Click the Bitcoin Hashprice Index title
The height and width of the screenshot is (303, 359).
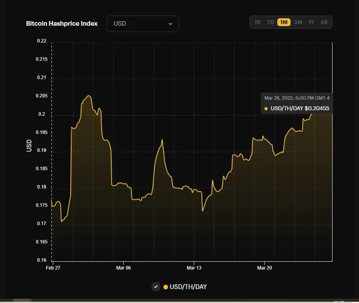click(x=61, y=23)
